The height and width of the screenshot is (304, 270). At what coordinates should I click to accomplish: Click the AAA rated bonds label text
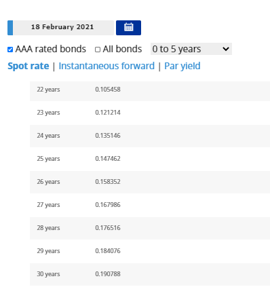click(51, 49)
